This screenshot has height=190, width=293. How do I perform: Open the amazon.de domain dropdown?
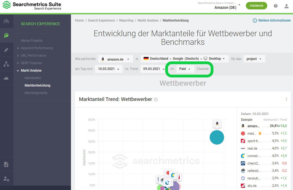point(115,59)
